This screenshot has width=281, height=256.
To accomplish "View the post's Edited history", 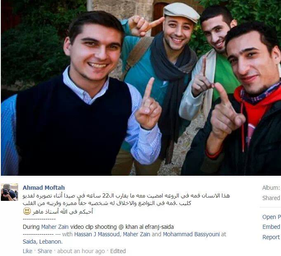I will tap(118, 251).
